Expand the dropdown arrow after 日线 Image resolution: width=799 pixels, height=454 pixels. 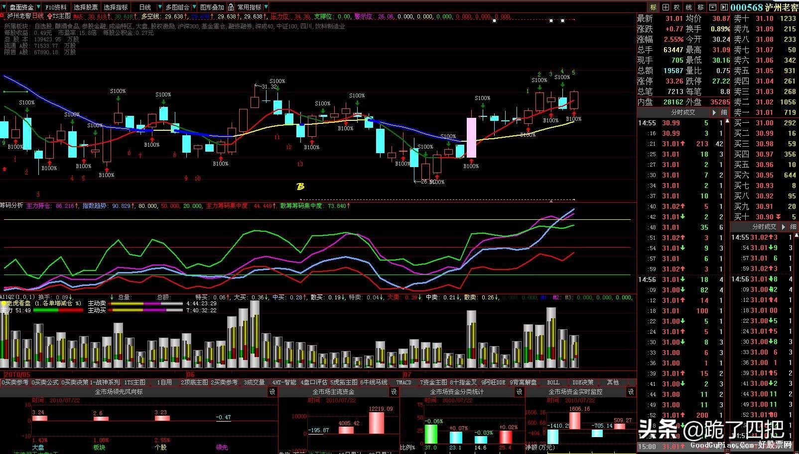(160, 7)
